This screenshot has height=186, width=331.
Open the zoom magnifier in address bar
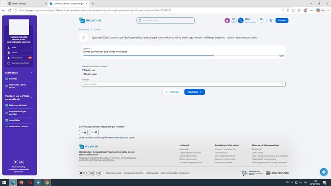[283, 10]
